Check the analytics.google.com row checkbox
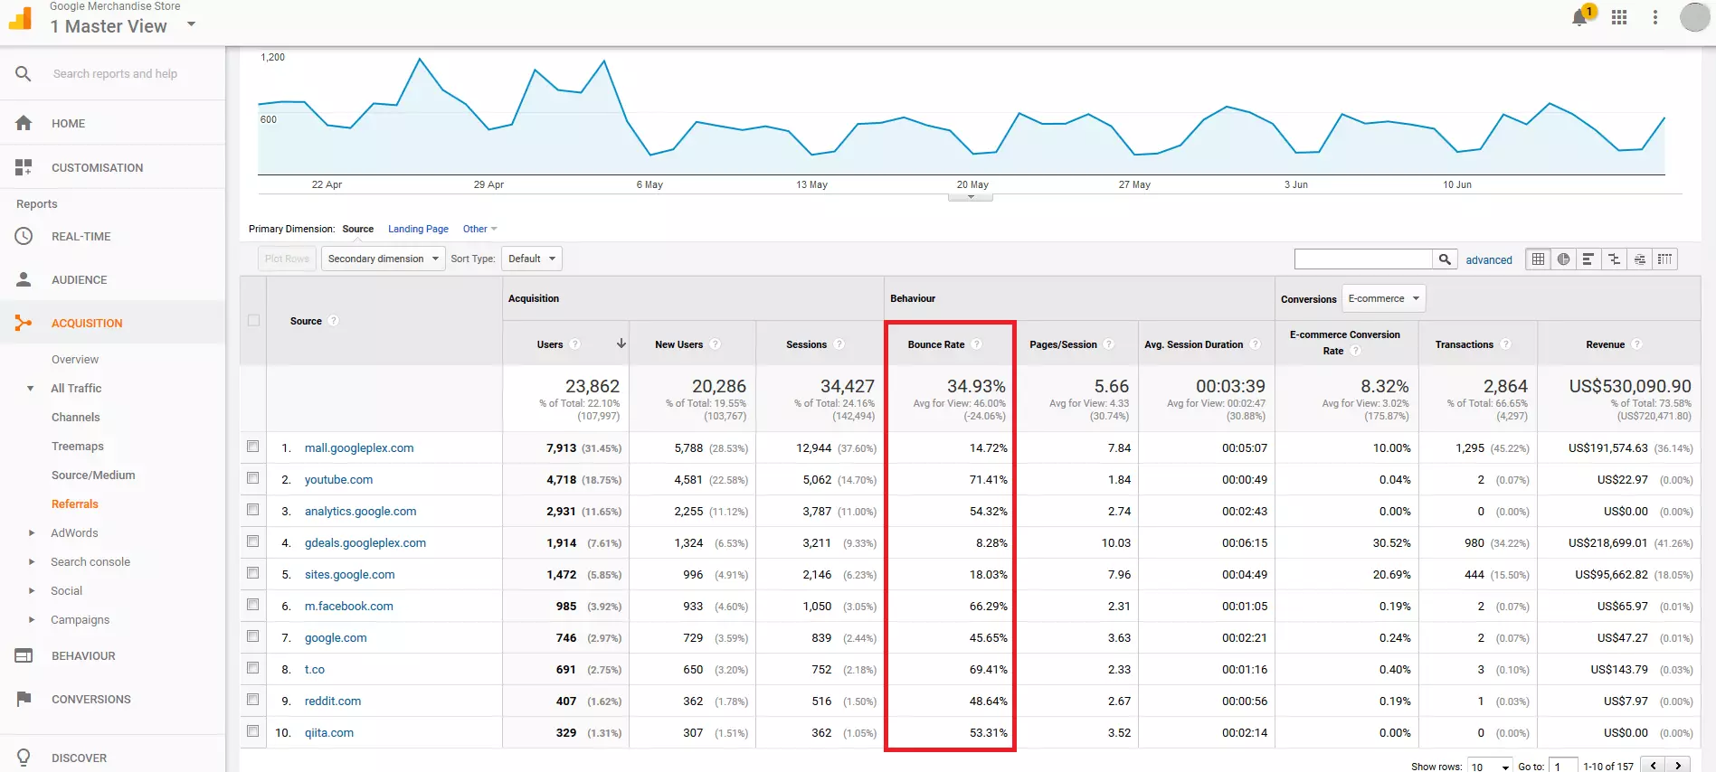1716x772 pixels. click(x=253, y=510)
